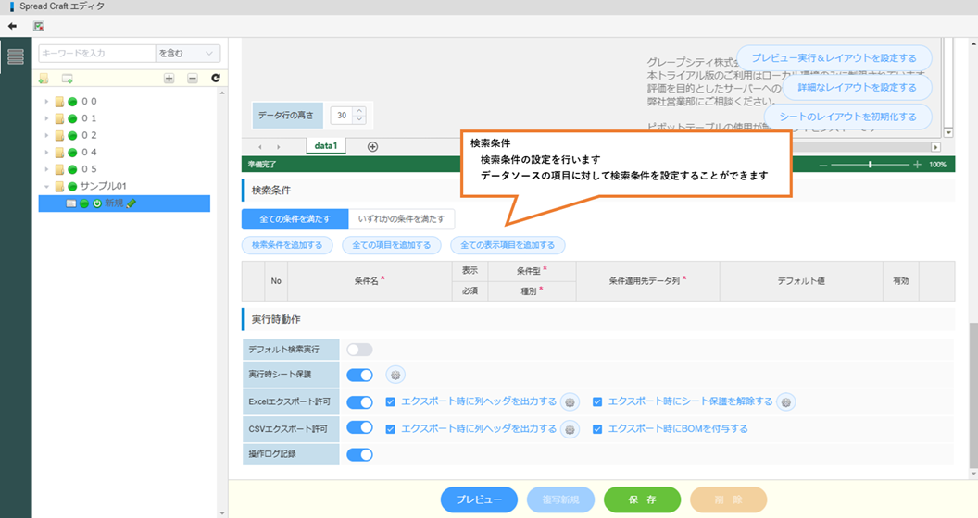The height and width of the screenshot is (518, 978).
Task: Click the expand-all plus icon above the tree
Action: point(169,79)
